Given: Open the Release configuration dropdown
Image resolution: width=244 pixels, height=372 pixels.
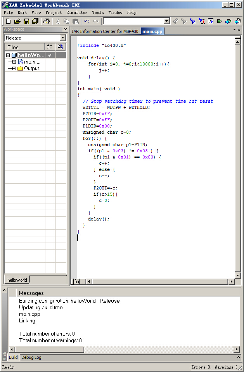Looking at the screenshot, I should [62, 38].
